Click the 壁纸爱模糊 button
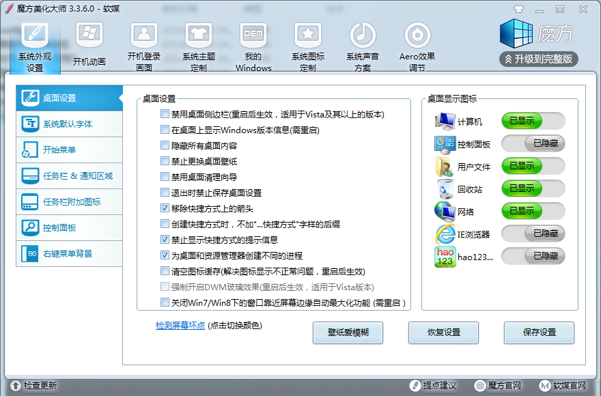Screen dimensions: 601x396 pos(348,333)
